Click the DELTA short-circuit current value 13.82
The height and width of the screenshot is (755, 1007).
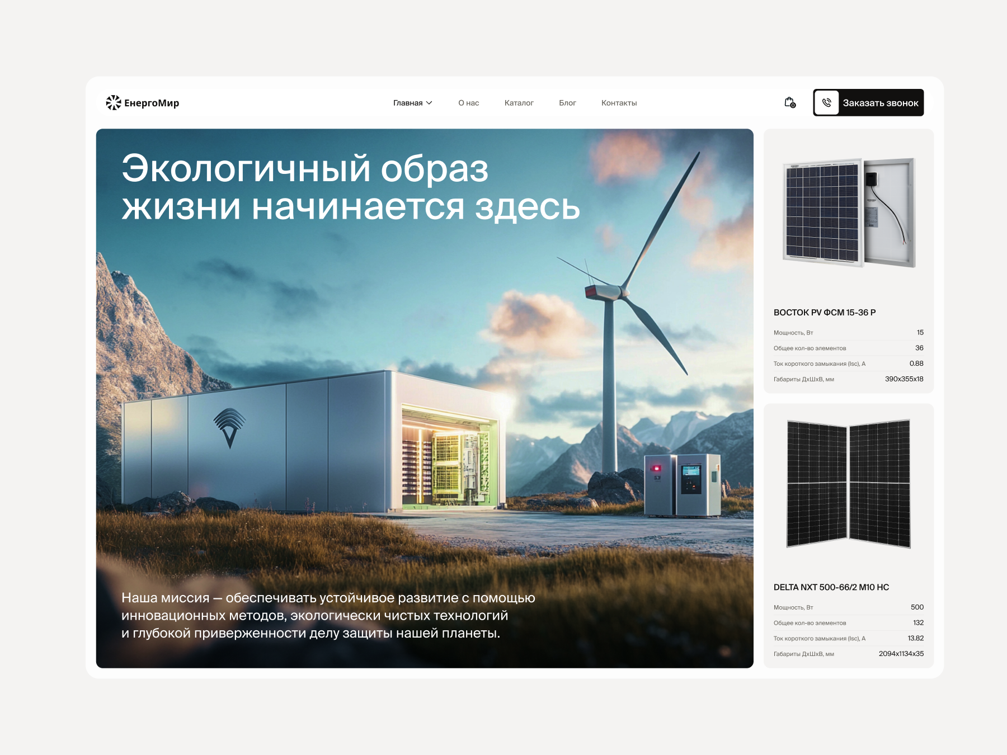tap(916, 638)
